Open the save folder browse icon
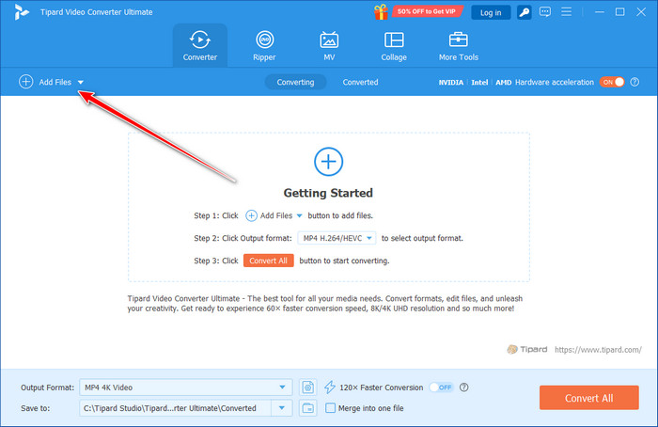The height and width of the screenshot is (427, 658). pyautogui.click(x=308, y=407)
